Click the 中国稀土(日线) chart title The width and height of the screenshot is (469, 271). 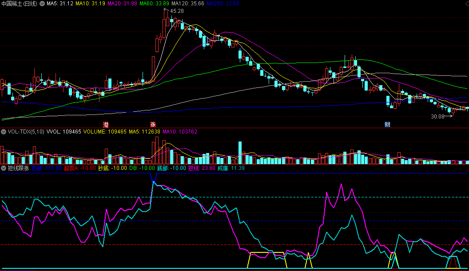[x=20, y=4]
